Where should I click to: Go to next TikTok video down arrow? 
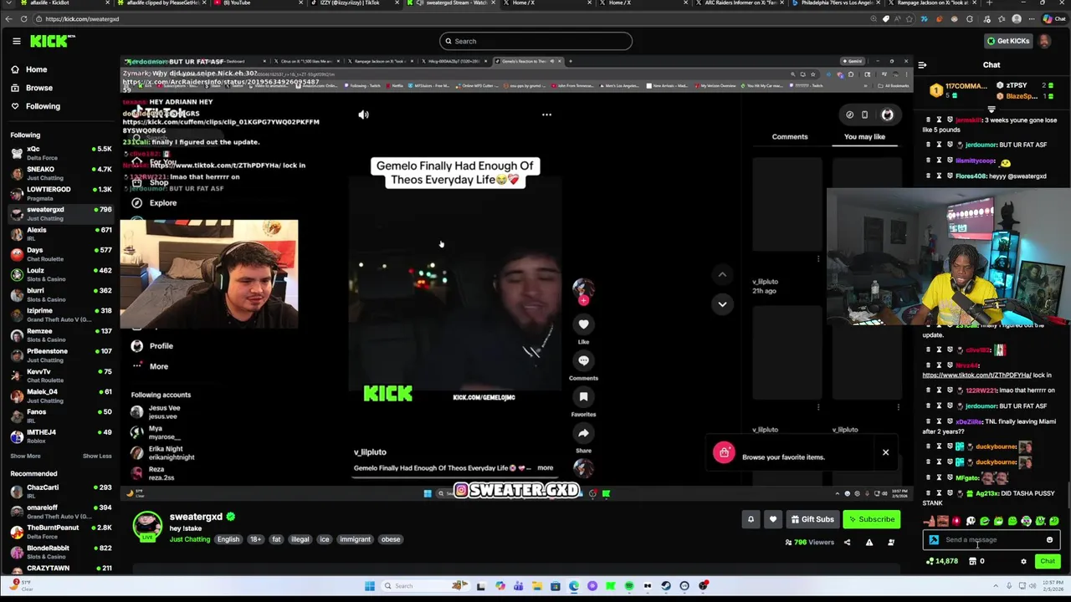pyautogui.click(x=722, y=304)
